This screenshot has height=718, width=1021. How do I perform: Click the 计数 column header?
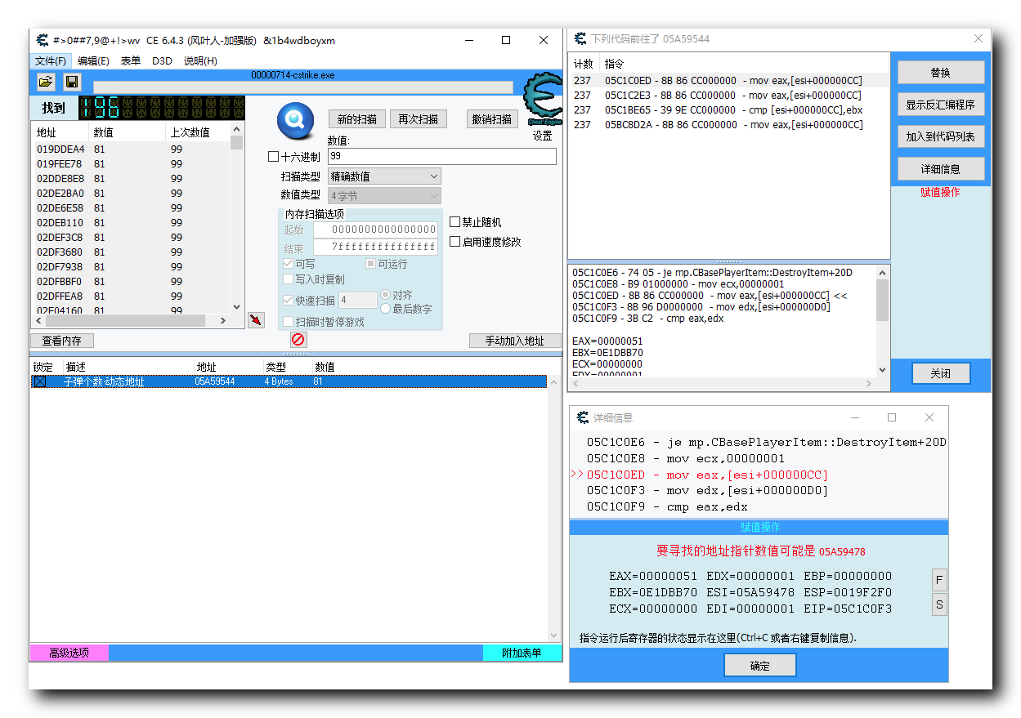[x=584, y=64]
